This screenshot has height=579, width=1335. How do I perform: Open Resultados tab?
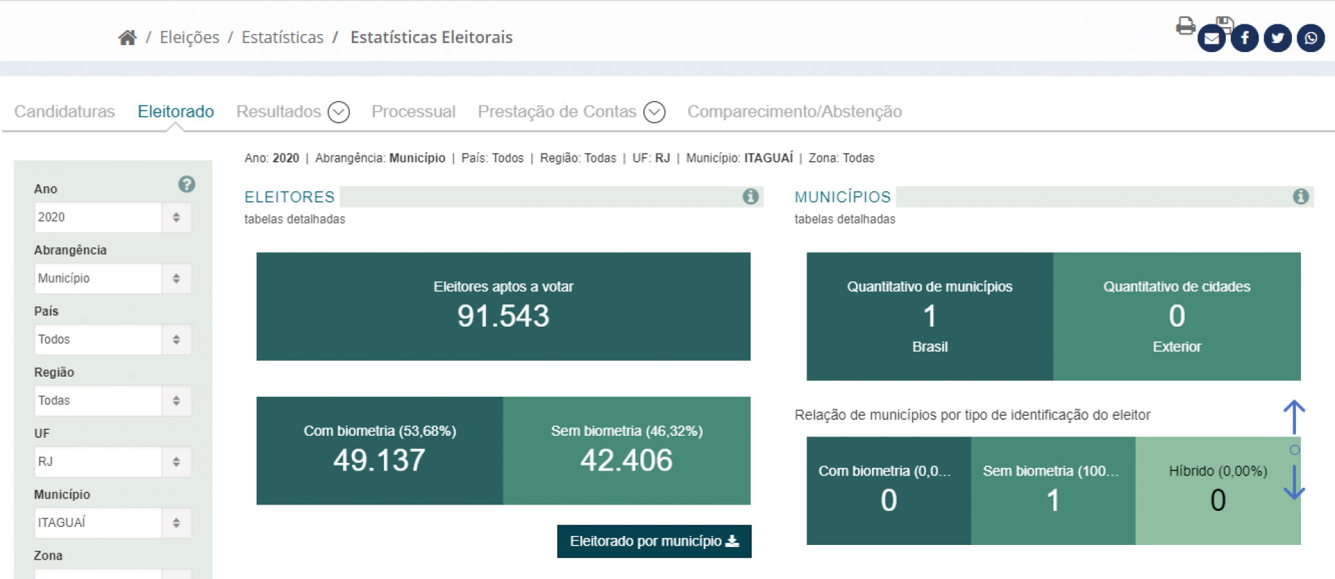coord(279,112)
